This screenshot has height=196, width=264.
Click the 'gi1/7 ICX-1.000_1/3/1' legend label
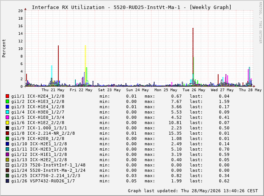[39, 128]
